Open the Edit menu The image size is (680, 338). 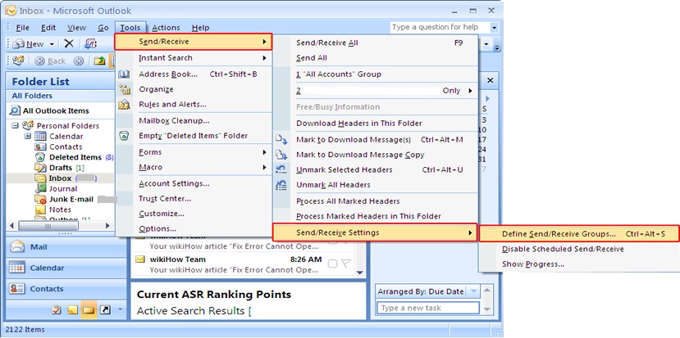(x=48, y=28)
